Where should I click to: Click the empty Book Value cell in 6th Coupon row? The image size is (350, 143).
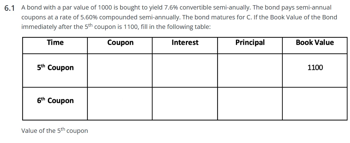315,104
